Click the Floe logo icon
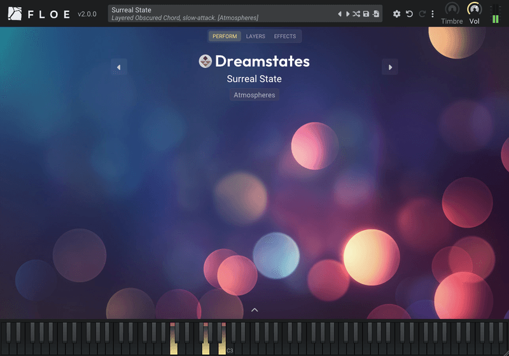Viewport: 509px width, 356px height. [x=15, y=14]
